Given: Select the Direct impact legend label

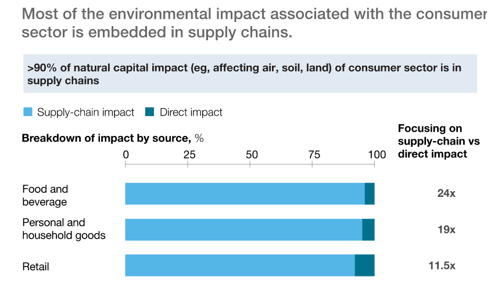Looking at the screenshot, I should (x=191, y=113).
